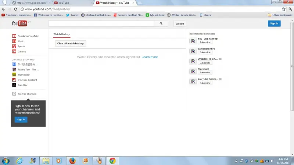Click the search magnifier button
This screenshot has height=165, width=294.
[x=161, y=23]
